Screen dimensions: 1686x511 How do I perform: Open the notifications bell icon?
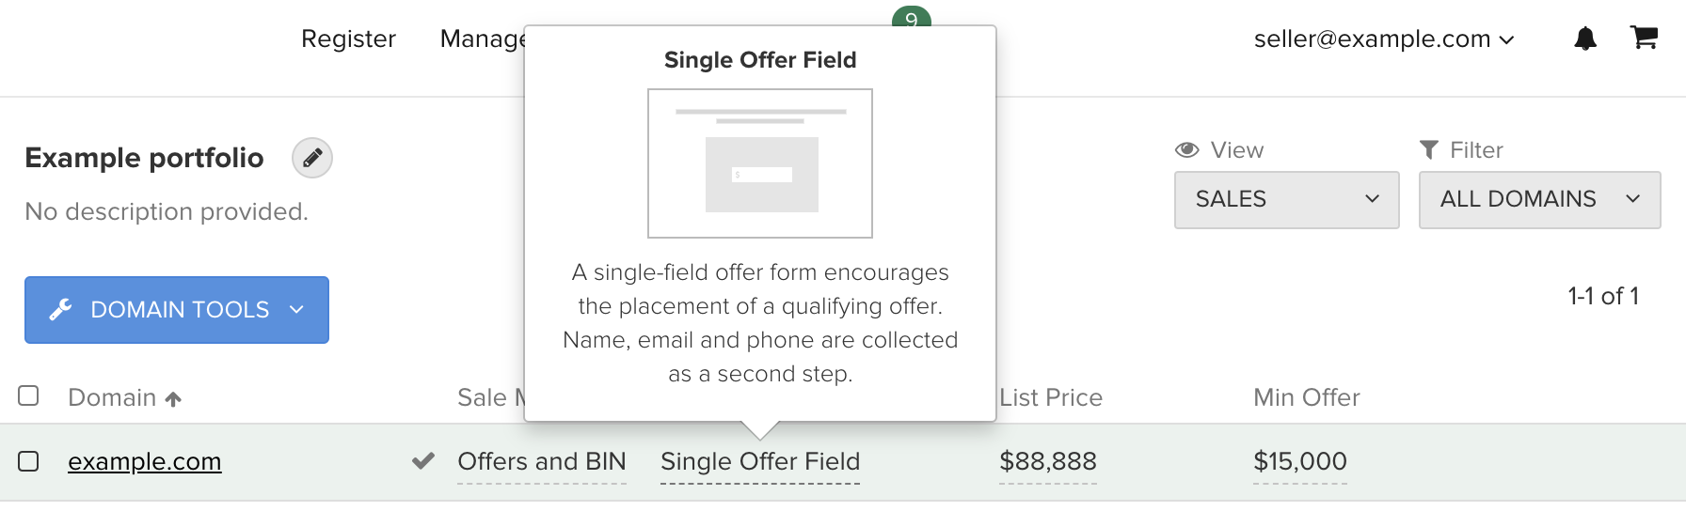1585,39
